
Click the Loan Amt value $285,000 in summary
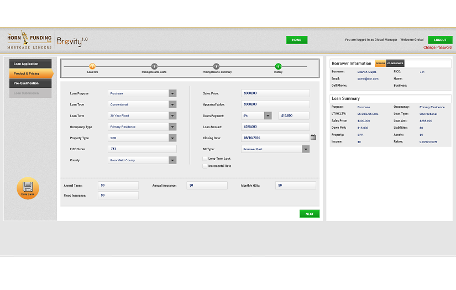click(426, 121)
